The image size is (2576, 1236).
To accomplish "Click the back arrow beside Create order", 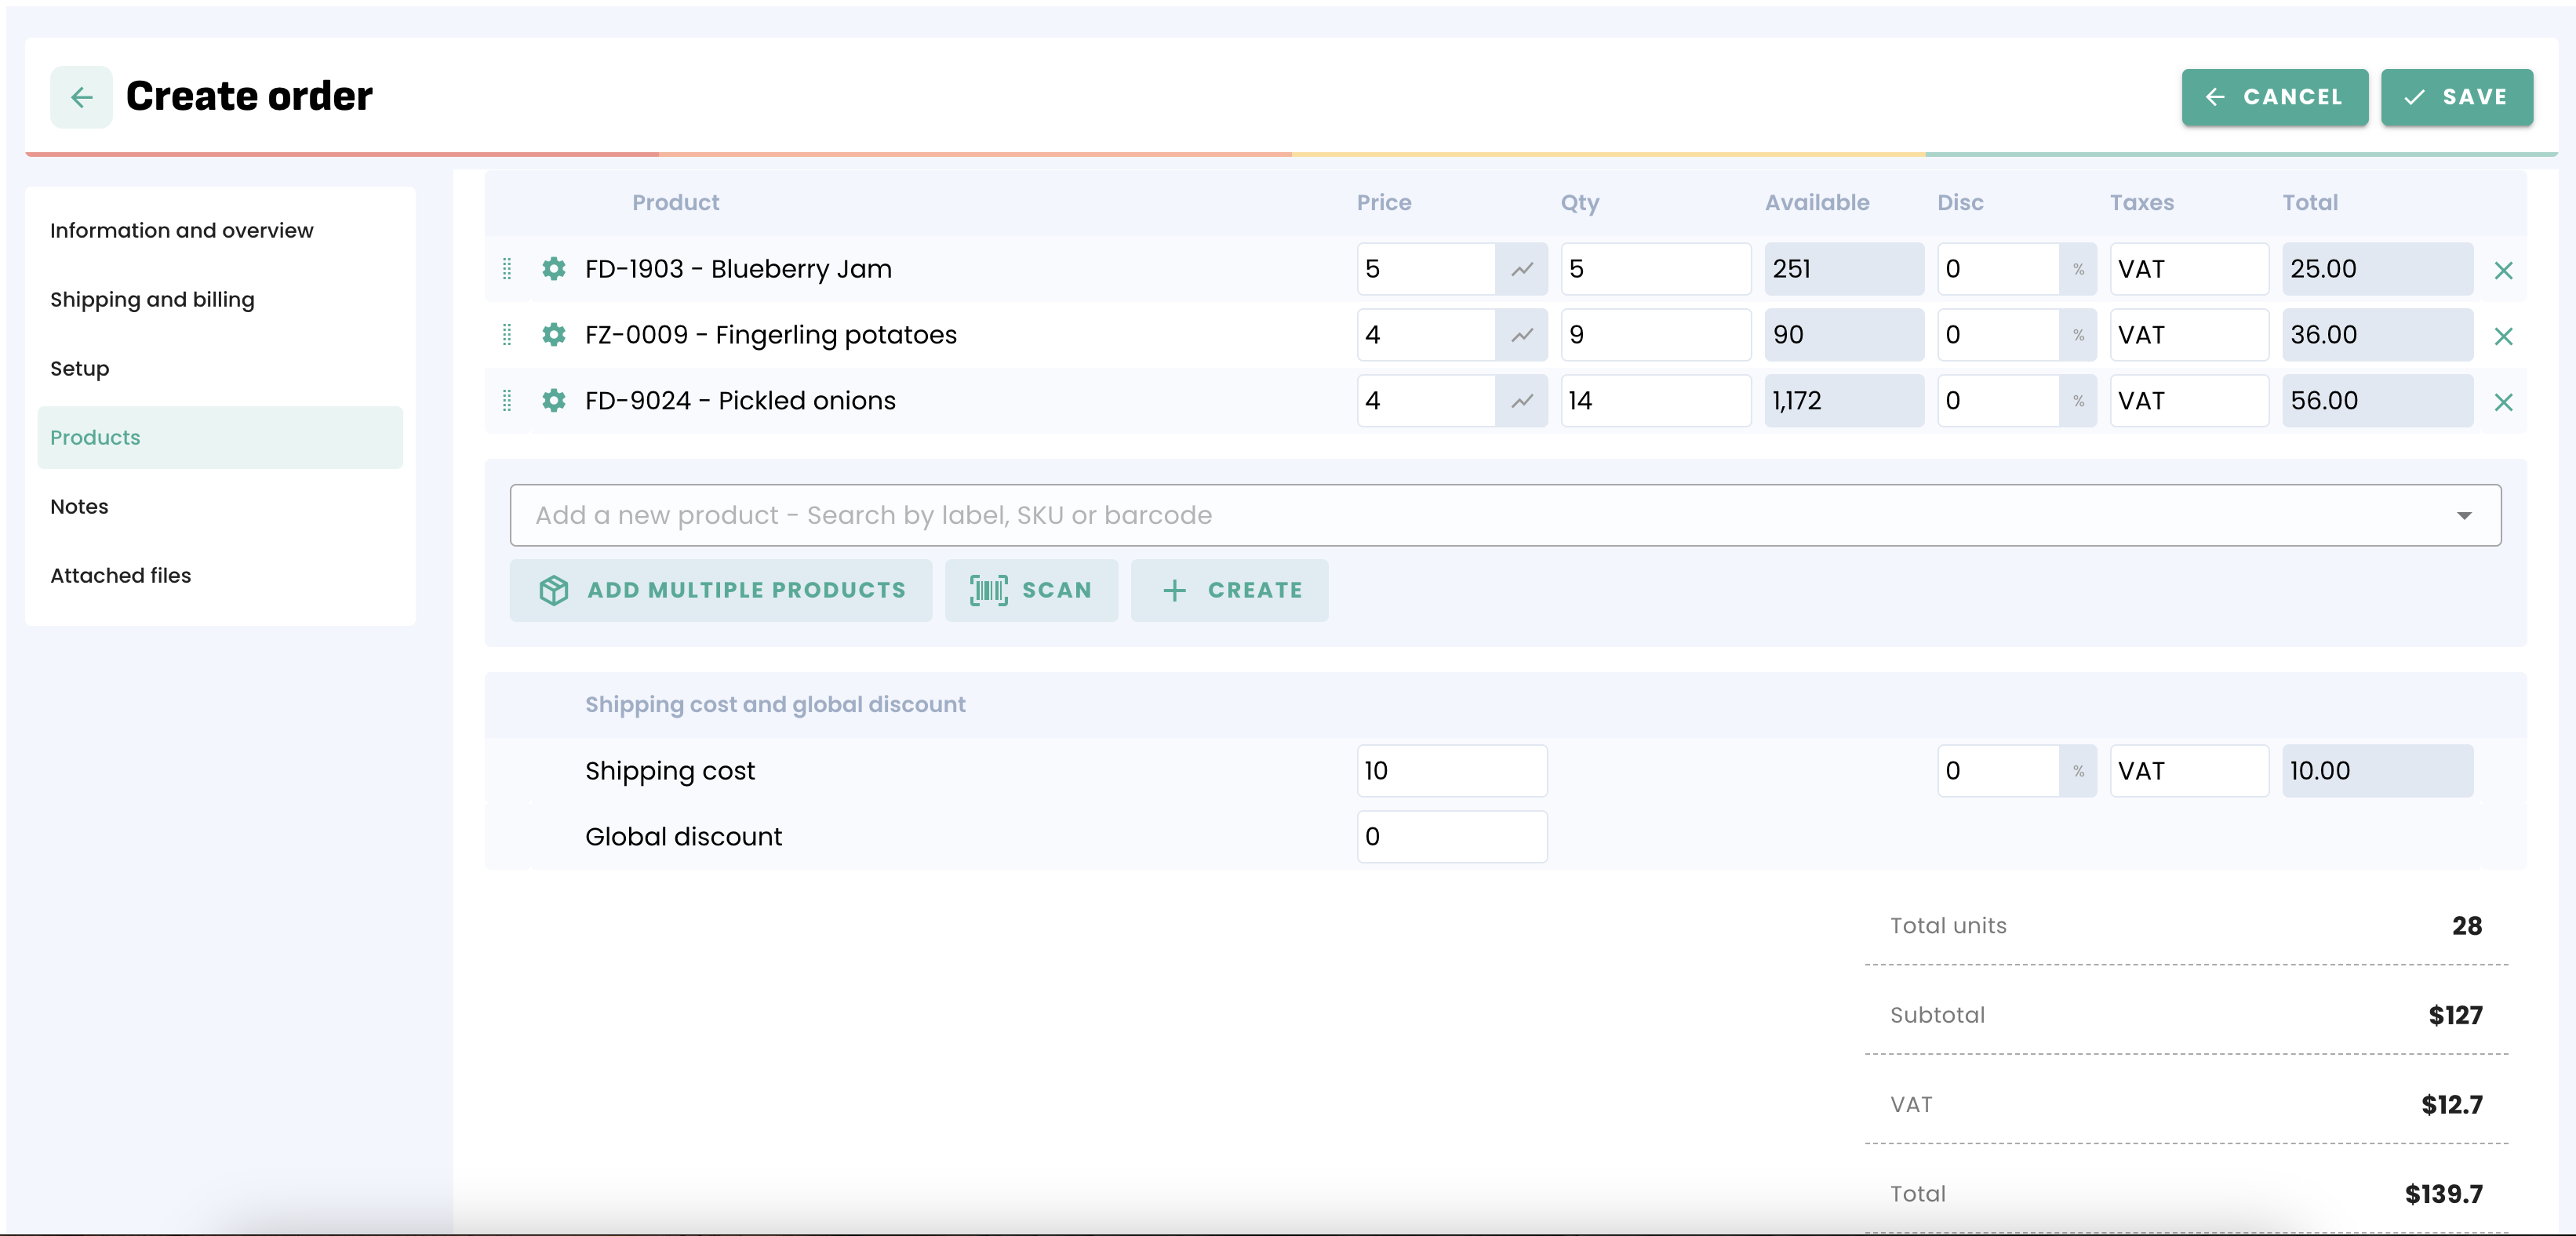I will [x=81, y=97].
